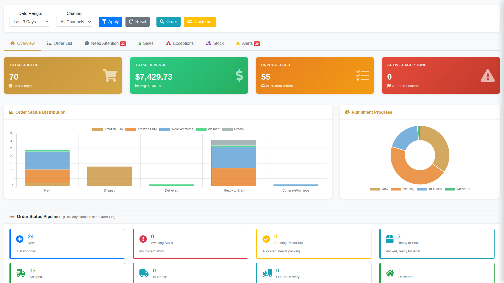Switch to the Need Attention tab
This screenshot has width=504, height=283.
click(x=105, y=43)
